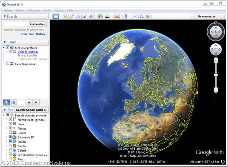Open Galerie Google Earth
The image size is (228, 167).
(31, 110)
